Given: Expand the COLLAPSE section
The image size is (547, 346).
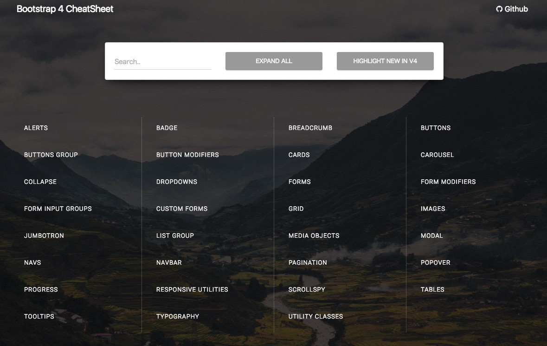Looking at the screenshot, I should [40, 182].
